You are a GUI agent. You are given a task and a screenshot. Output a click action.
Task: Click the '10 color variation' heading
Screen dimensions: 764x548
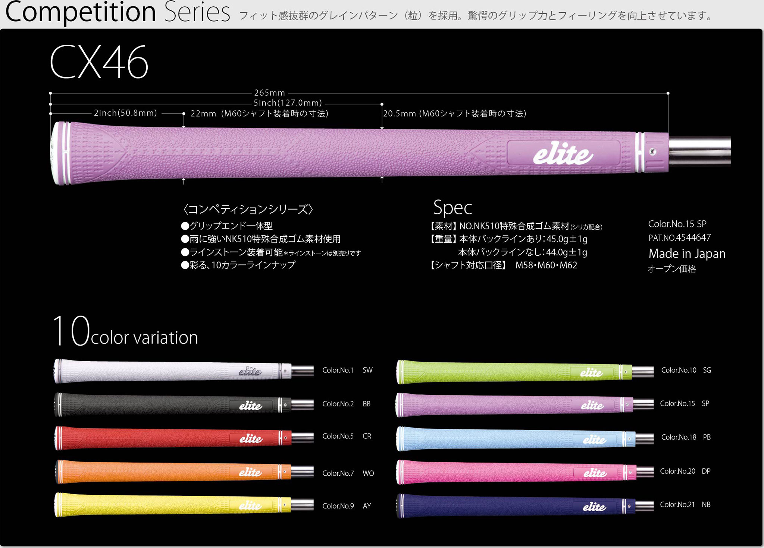125,332
